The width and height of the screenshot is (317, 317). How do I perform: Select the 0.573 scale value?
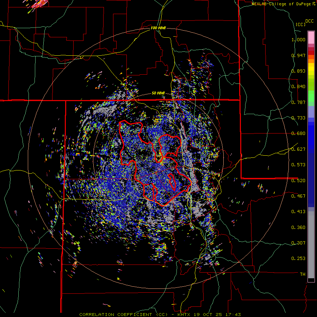pyautogui.click(x=298, y=164)
